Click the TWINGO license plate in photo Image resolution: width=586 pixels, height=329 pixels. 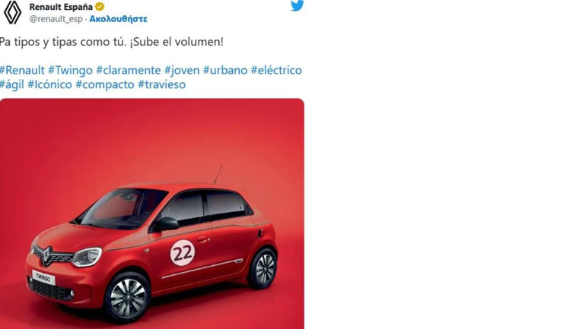coord(43,277)
